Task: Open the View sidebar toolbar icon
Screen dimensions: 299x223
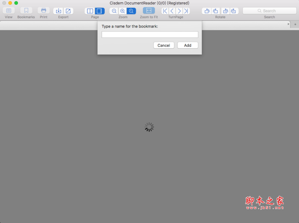Action: (9, 11)
